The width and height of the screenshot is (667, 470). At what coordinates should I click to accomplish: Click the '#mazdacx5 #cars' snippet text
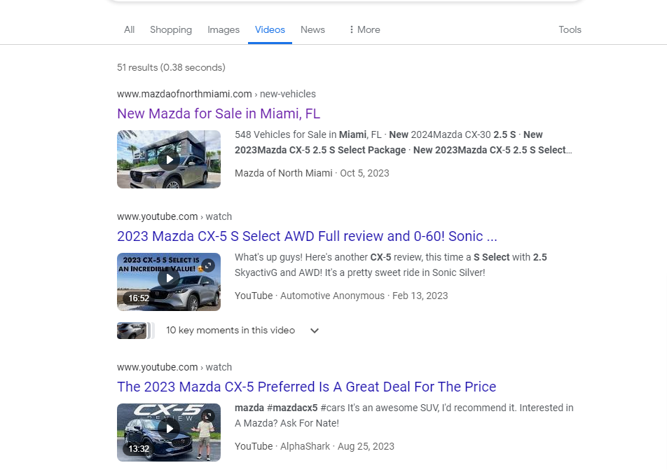tap(404, 415)
